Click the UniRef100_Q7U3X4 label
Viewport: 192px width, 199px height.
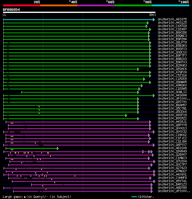pyautogui.click(x=172, y=161)
